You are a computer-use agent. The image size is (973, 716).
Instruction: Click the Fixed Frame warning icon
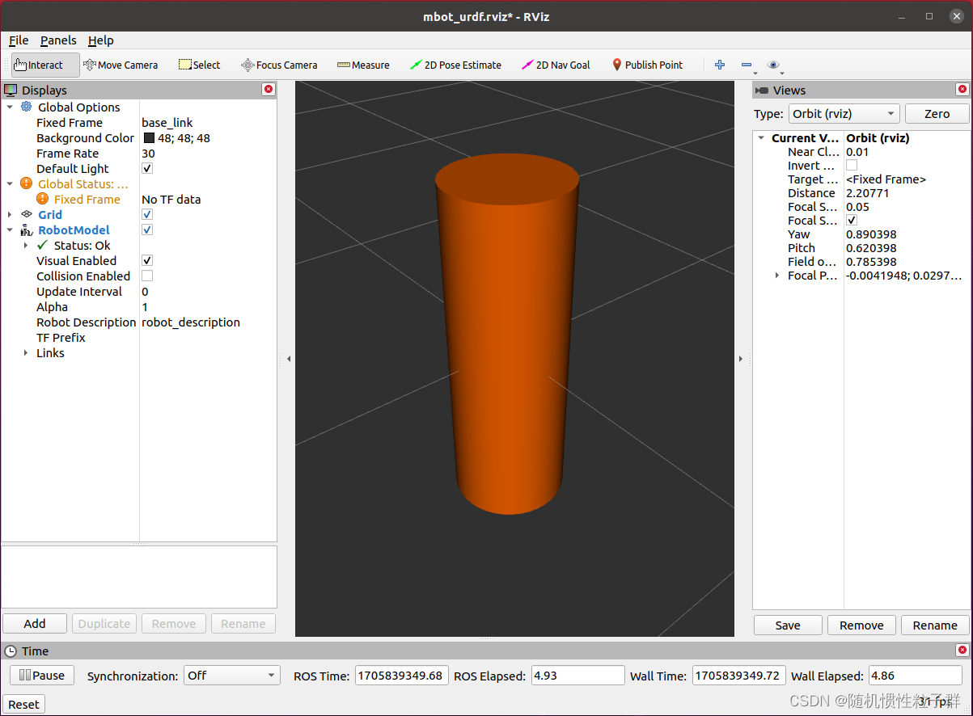pyautogui.click(x=43, y=199)
